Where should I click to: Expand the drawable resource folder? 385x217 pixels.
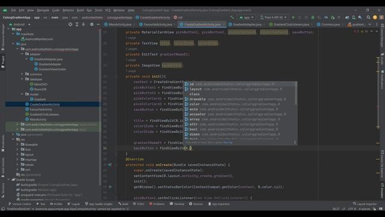point(17,145)
